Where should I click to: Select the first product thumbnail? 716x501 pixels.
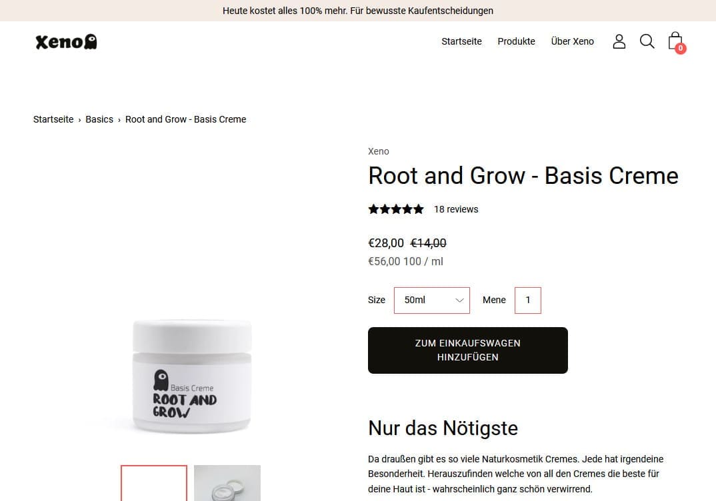tap(154, 483)
